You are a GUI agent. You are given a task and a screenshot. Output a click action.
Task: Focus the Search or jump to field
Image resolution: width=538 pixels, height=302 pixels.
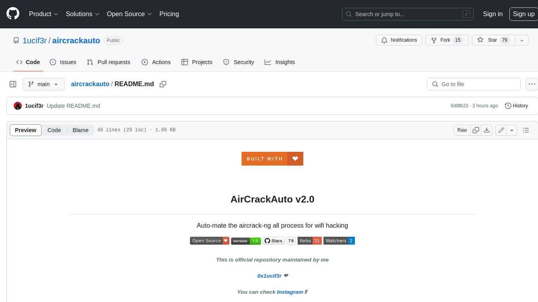(x=408, y=14)
